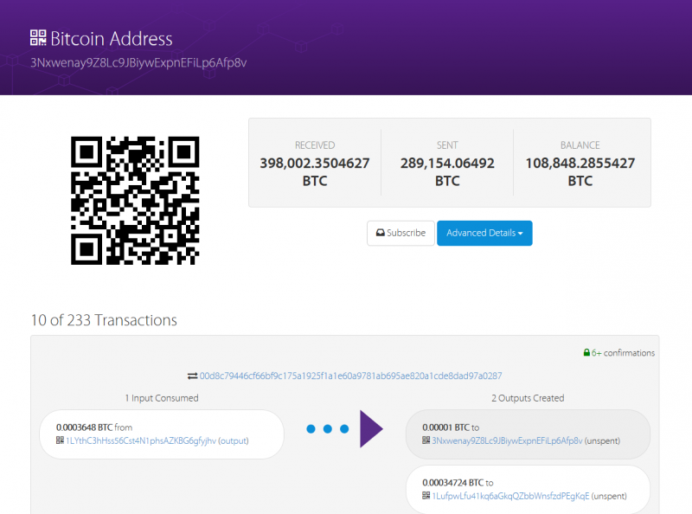View the (output) link of the input
The image size is (692, 514).
(234, 440)
